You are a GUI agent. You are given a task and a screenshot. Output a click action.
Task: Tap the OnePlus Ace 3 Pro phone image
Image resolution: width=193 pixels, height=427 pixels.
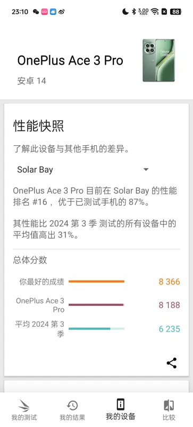[159, 60]
